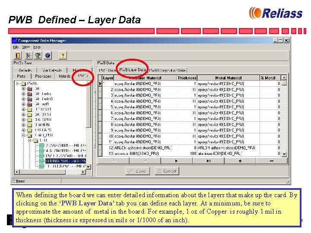
Task: Switch to the Hybrids tab
Action: (64, 76)
